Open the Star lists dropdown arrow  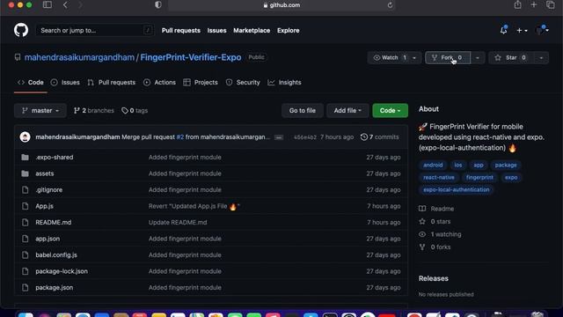[x=541, y=57]
